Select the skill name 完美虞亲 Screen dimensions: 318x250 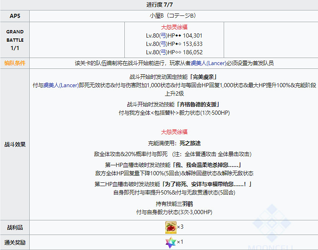[x=203, y=77]
